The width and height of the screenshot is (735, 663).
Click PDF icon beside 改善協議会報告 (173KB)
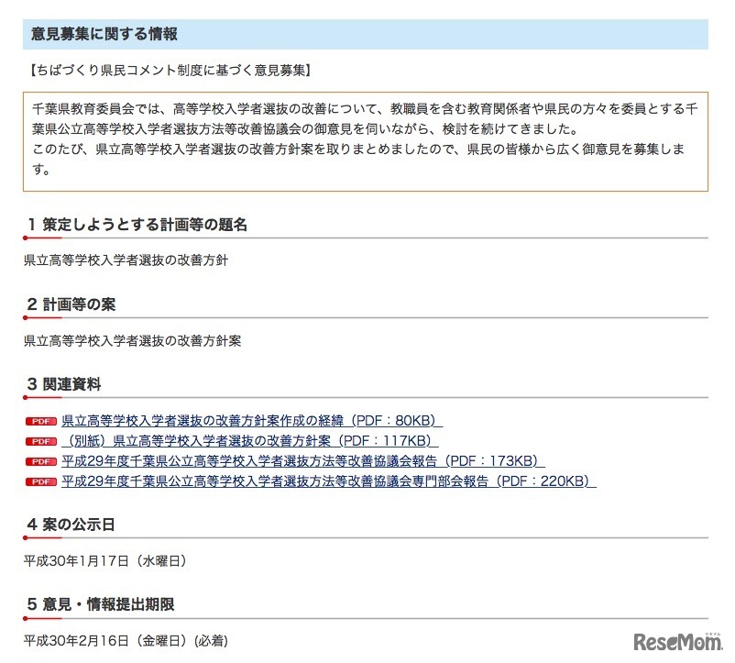pos(41,461)
